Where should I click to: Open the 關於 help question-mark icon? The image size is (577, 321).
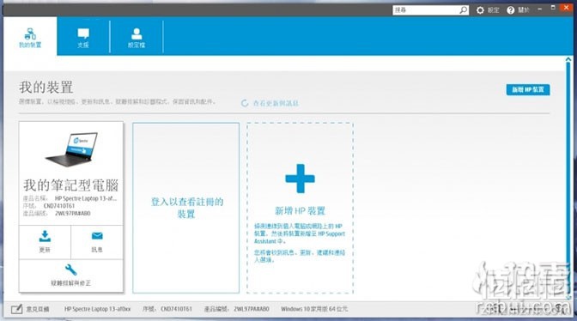(x=510, y=10)
